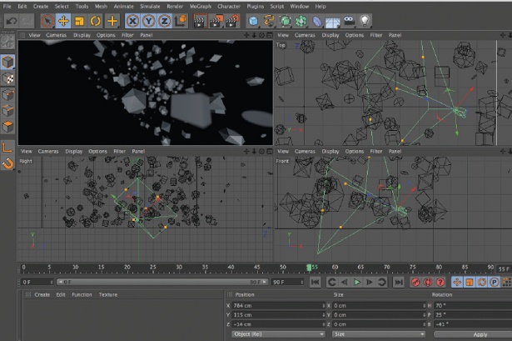512x341 pixels.
Task: Open the MoGraph menu
Action: coord(200,7)
